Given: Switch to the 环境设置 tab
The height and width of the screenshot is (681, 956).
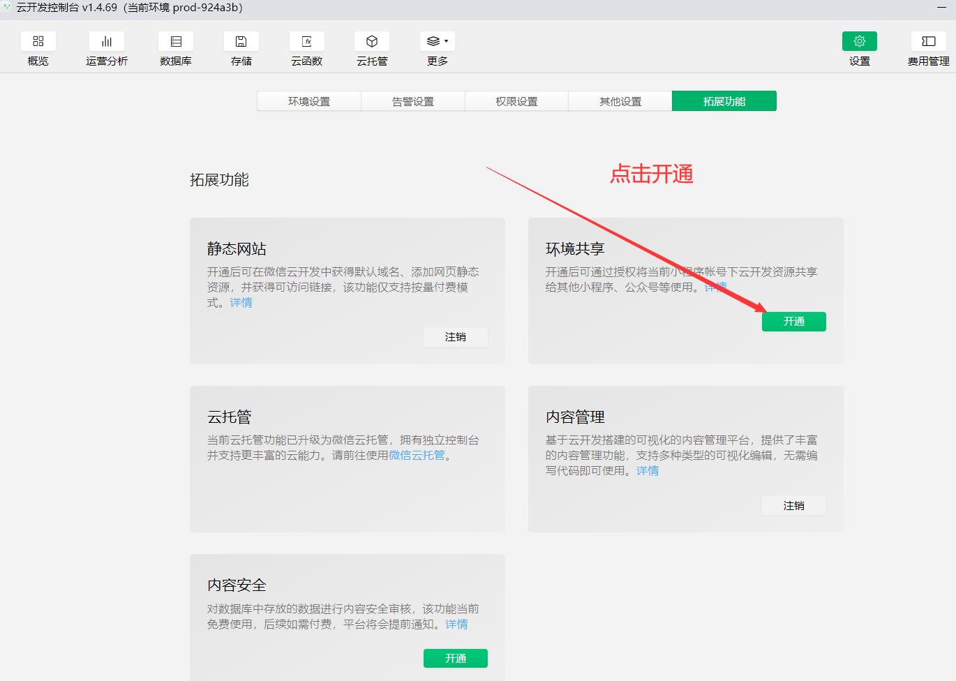Looking at the screenshot, I should tap(309, 101).
